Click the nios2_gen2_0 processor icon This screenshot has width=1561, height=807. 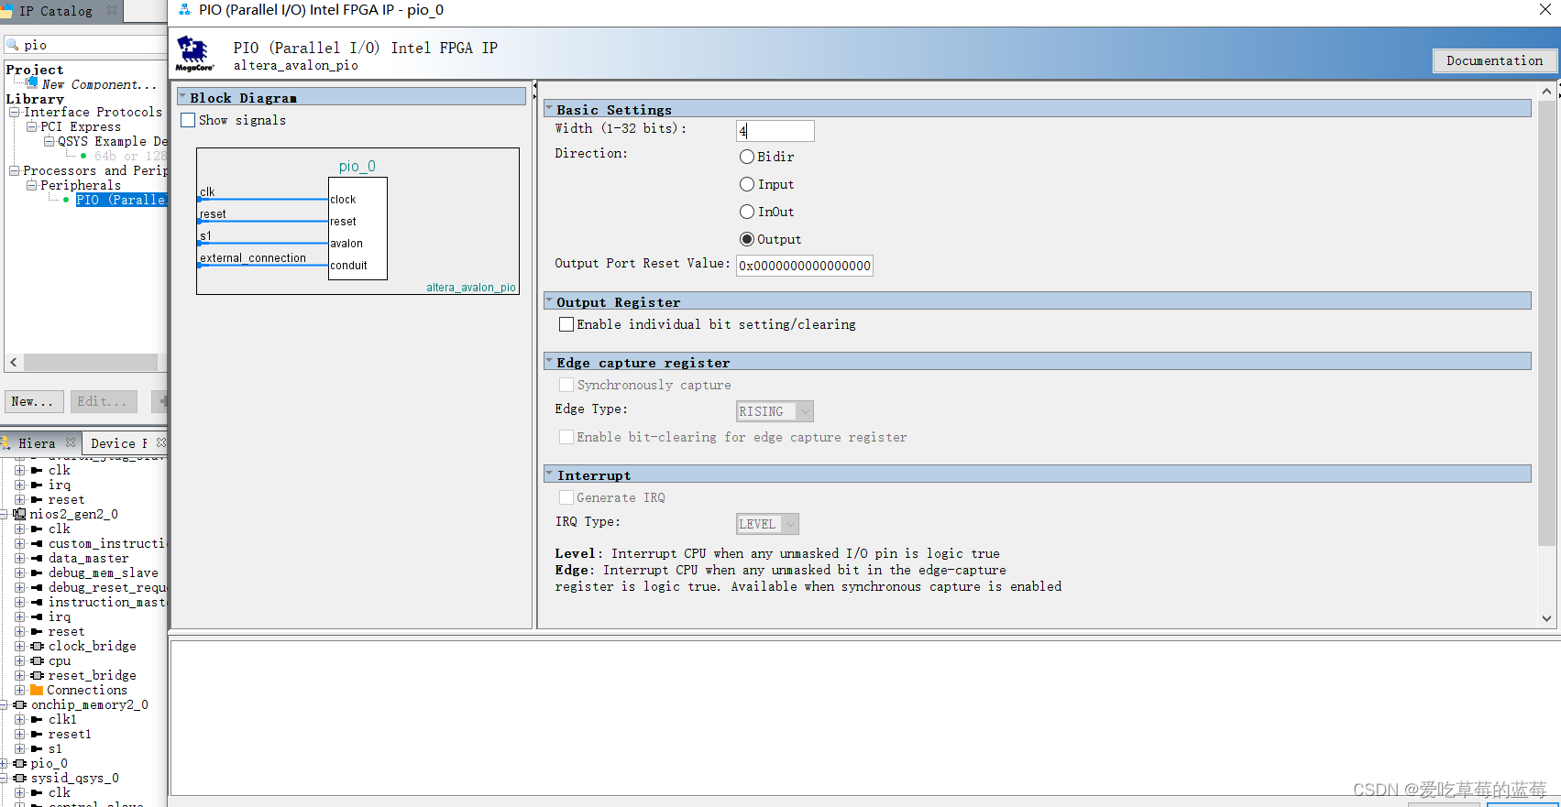click(x=19, y=514)
